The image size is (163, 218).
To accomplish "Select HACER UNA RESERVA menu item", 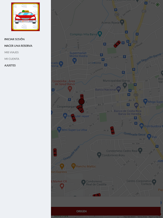I will coord(18,46).
